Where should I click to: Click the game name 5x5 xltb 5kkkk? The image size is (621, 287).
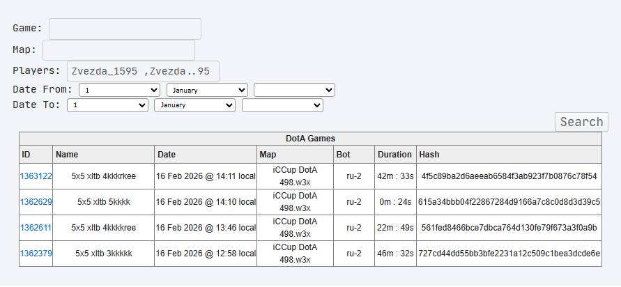103,202
